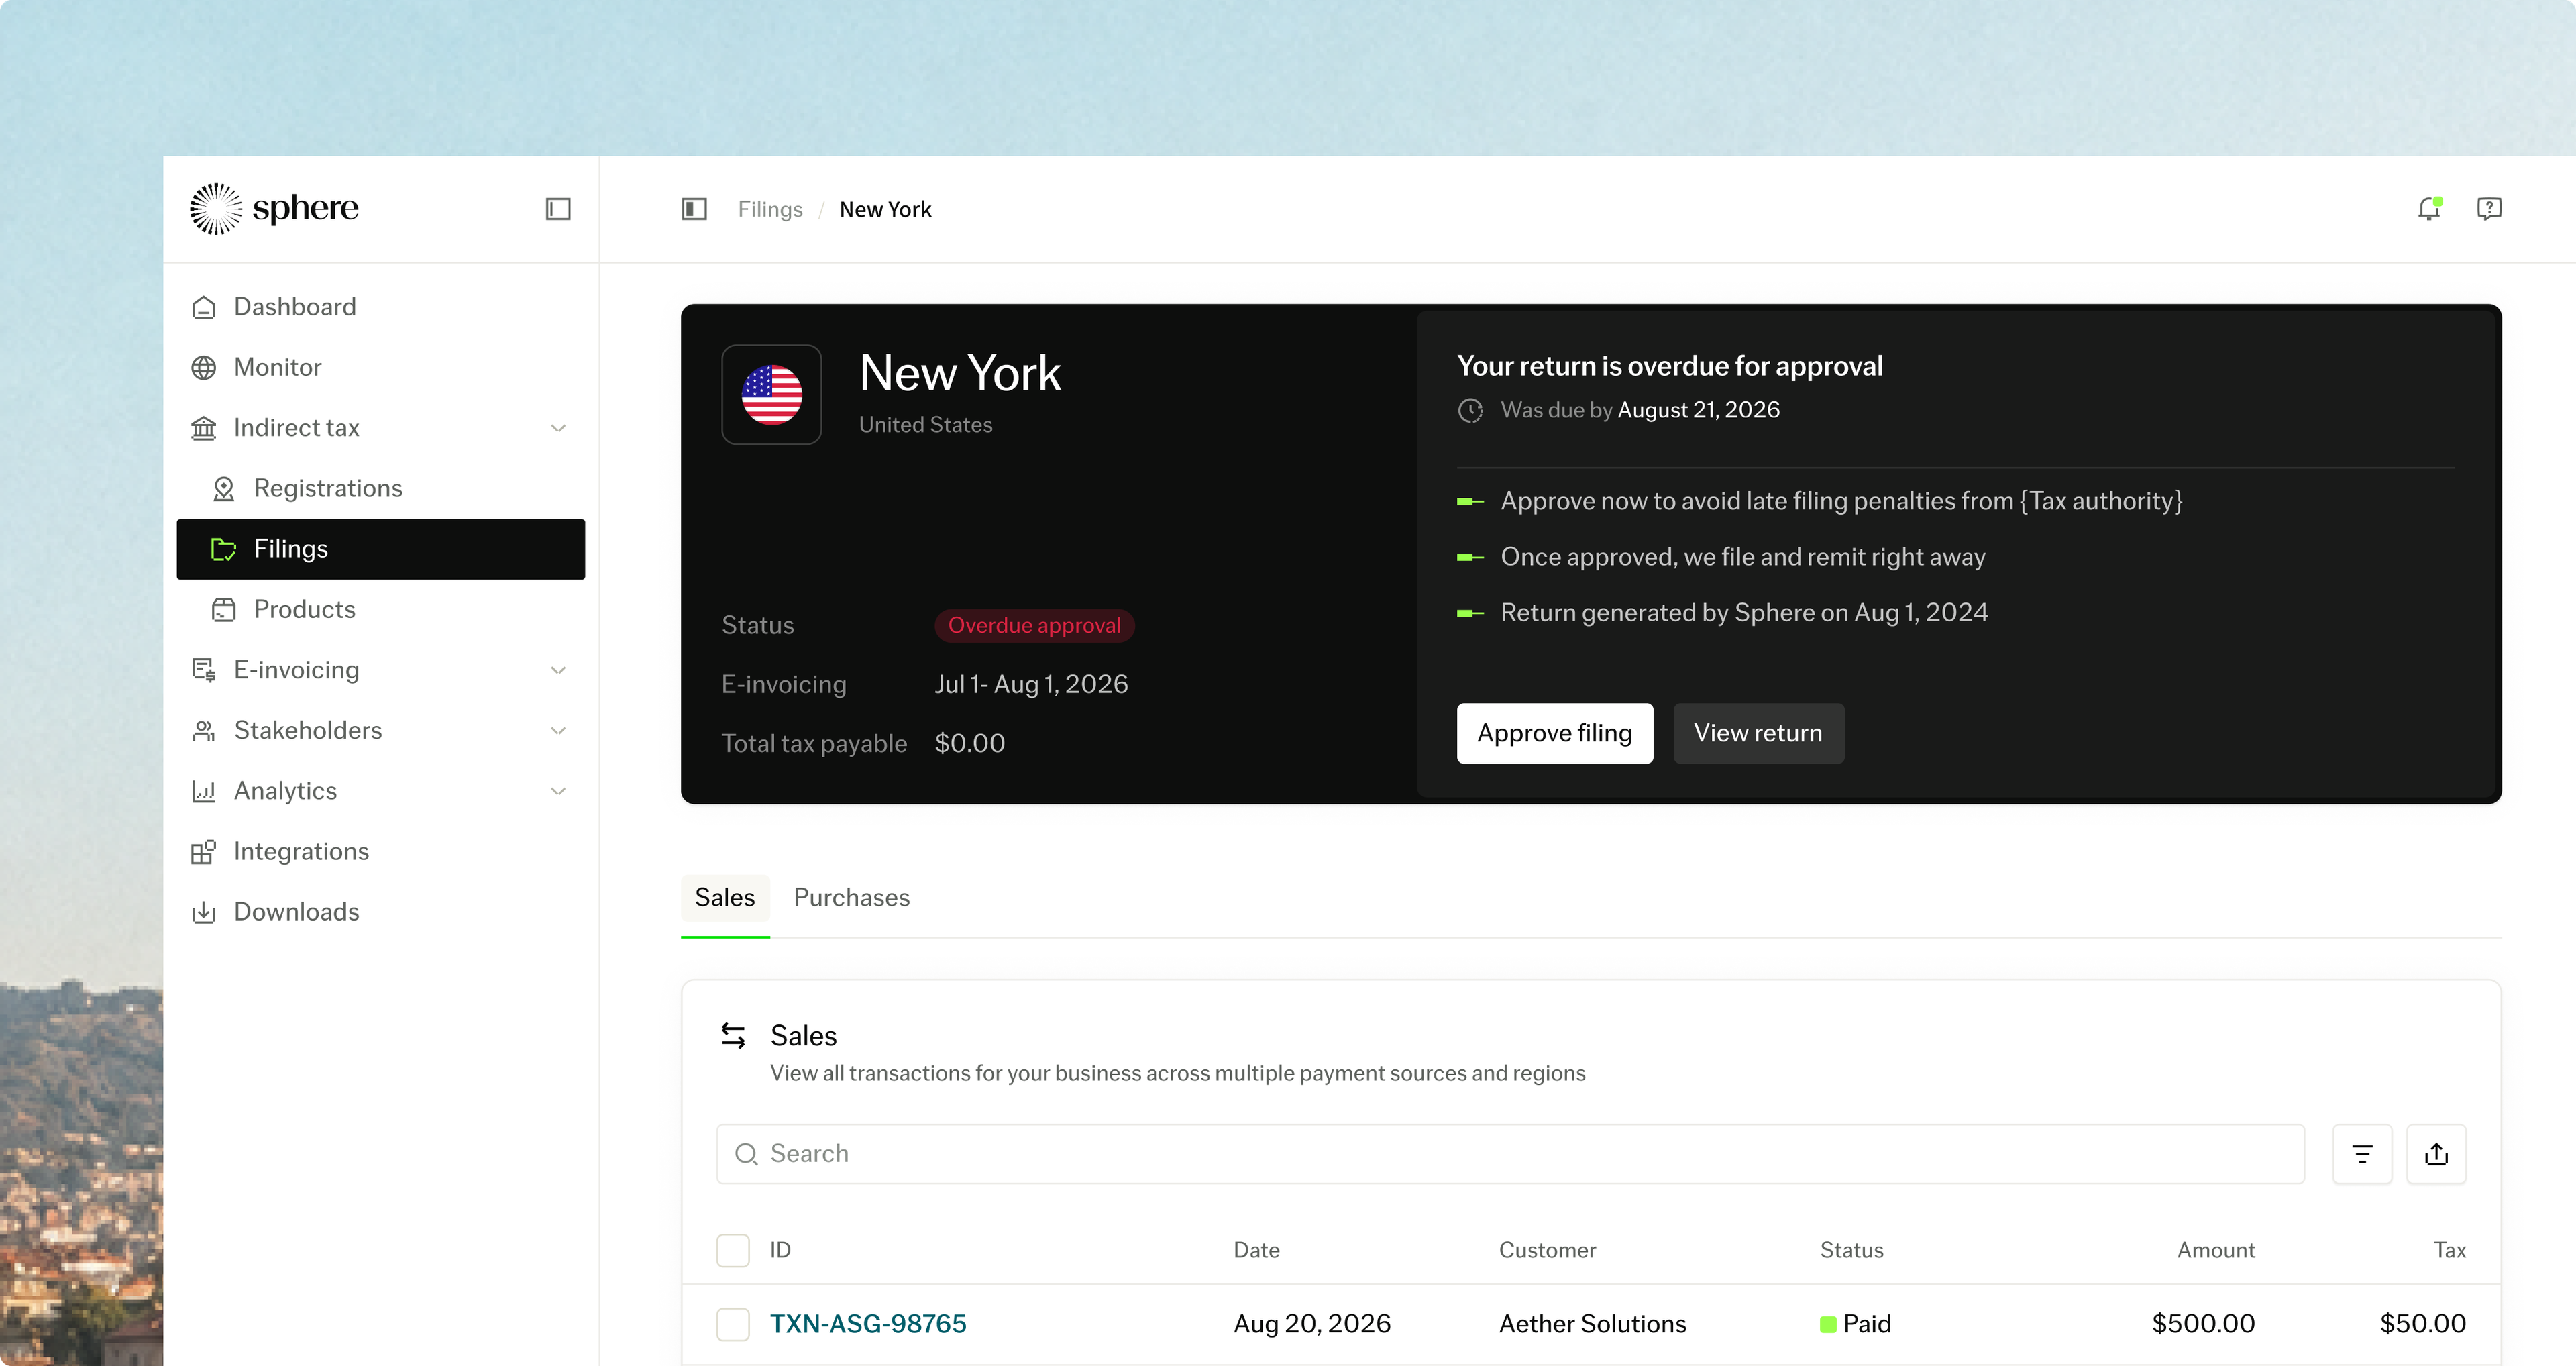Check the TXN-ASG-98765 row checkbox
Screen dimensions: 2576x1366
click(733, 1324)
